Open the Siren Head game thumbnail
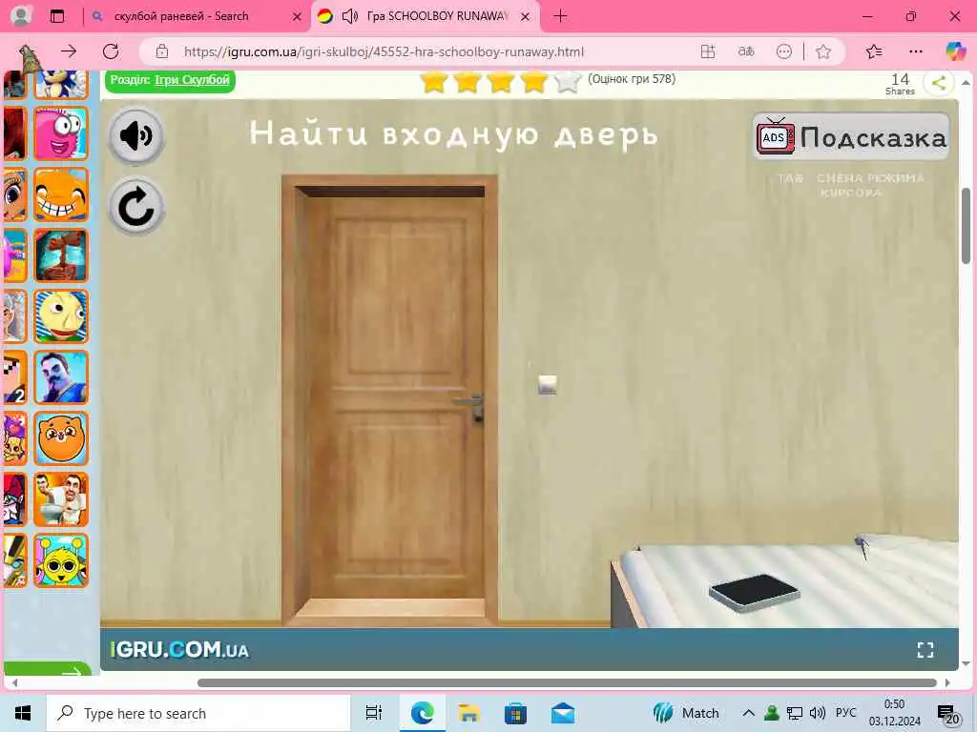The width and height of the screenshot is (977, 732). pos(61,255)
